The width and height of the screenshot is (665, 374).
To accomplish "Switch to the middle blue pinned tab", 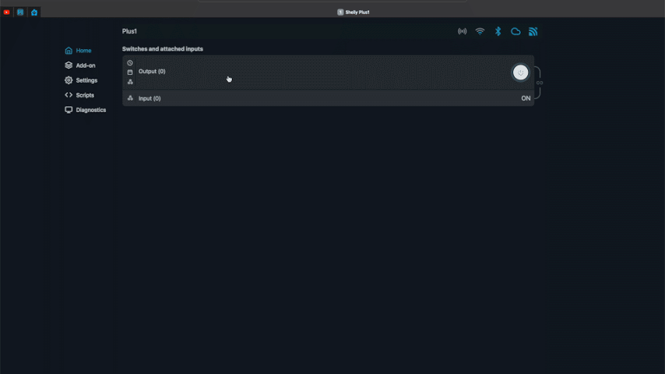I will (x=20, y=12).
